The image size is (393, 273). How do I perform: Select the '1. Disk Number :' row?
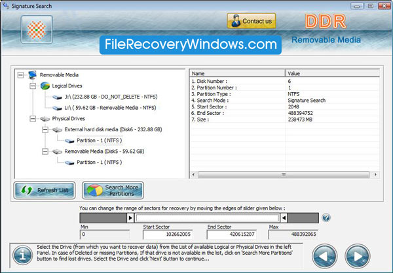(x=284, y=81)
